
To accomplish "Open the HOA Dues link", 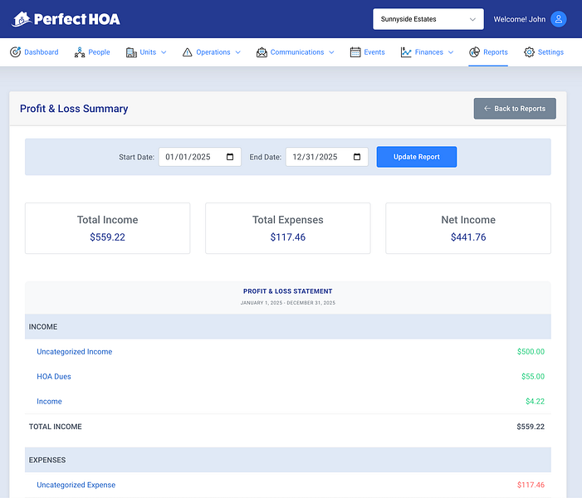I will 54,376.
